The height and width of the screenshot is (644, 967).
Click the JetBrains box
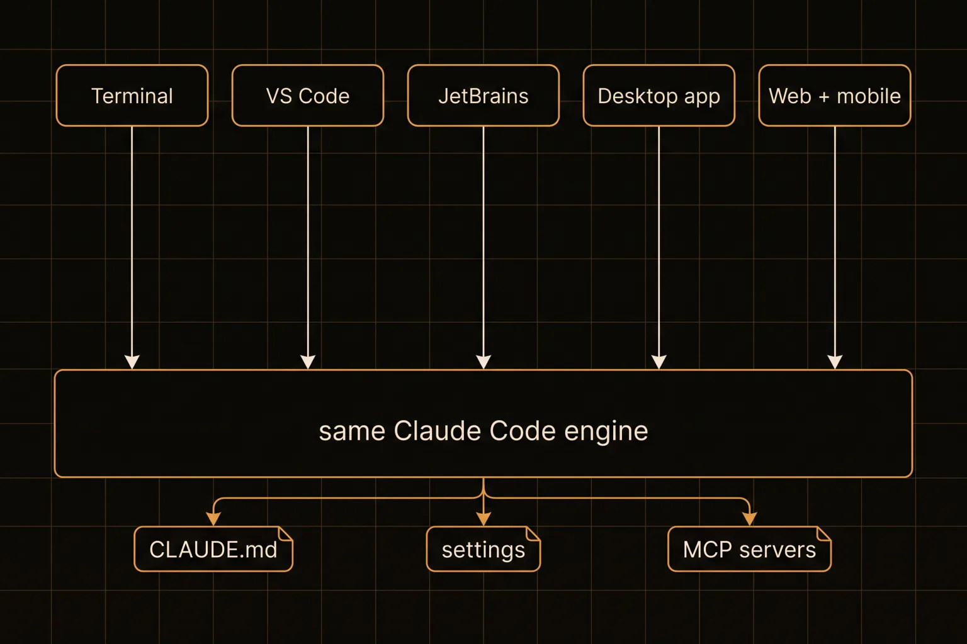483,96
